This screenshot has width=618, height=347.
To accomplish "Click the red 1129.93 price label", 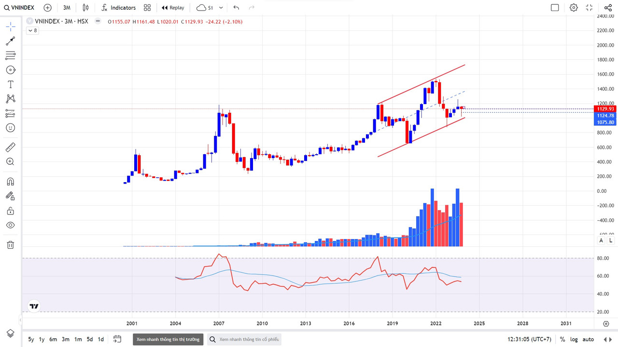I will [x=605, y=109].
